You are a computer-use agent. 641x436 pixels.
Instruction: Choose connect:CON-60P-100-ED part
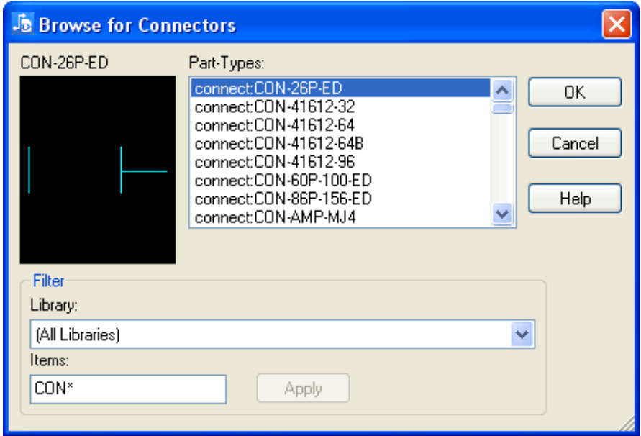coord(283,181)
